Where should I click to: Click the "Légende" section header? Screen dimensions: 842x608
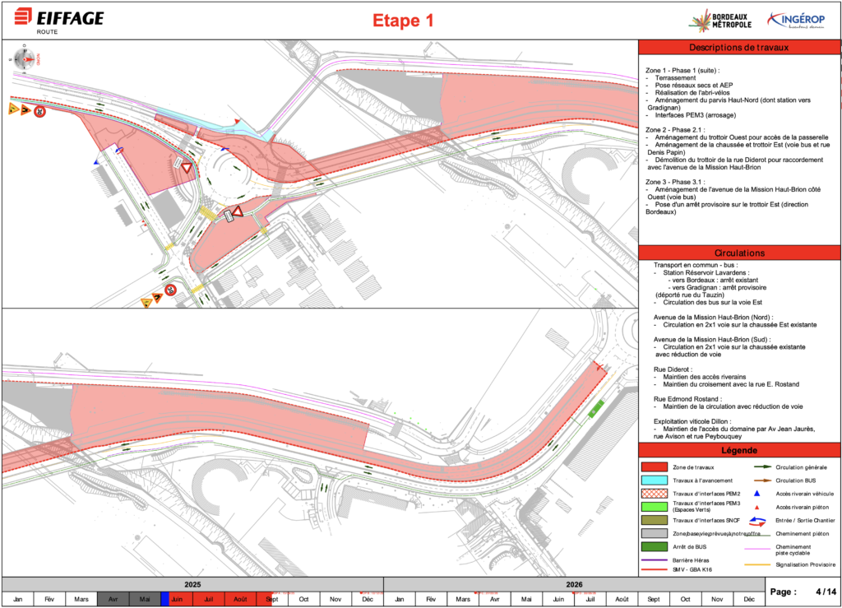click(739, 450)
